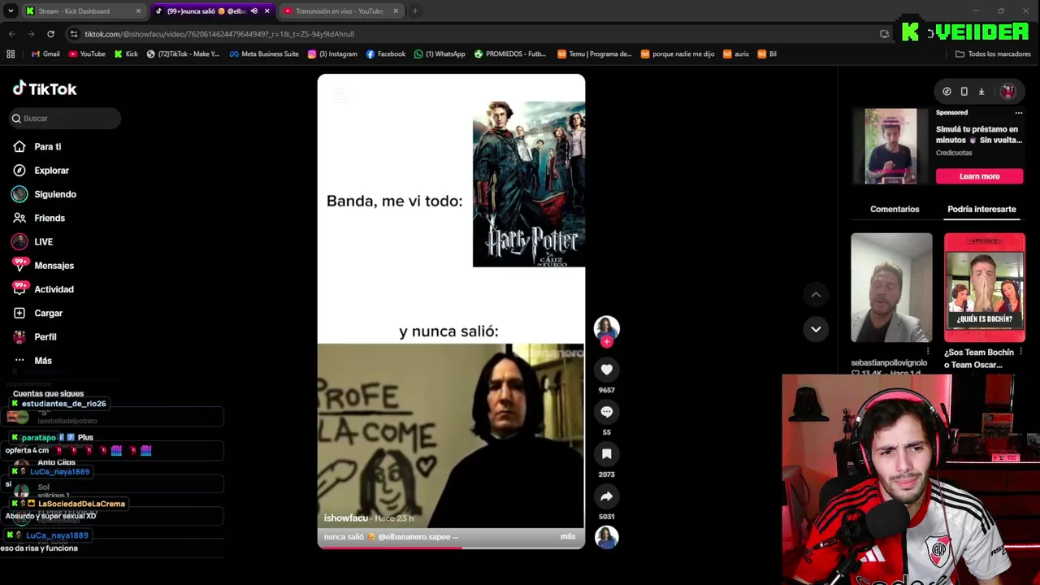Viewport: 1040px width, 585px height.
Task: Focus the Buscar search field
Action: [65, 119]
